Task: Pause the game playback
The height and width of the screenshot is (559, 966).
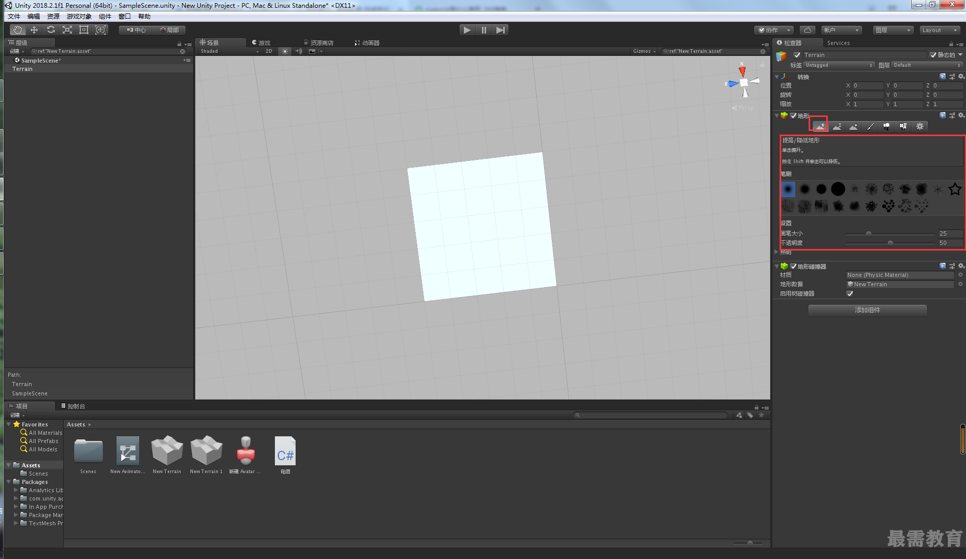Action: click(x=484, y=30)
